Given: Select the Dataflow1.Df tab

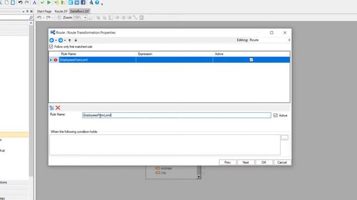Looking at the screenshot, I should coord(79,11).
